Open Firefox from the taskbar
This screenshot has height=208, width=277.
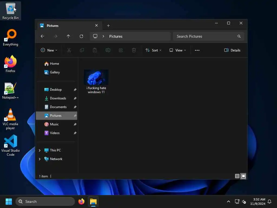point(81,201)
